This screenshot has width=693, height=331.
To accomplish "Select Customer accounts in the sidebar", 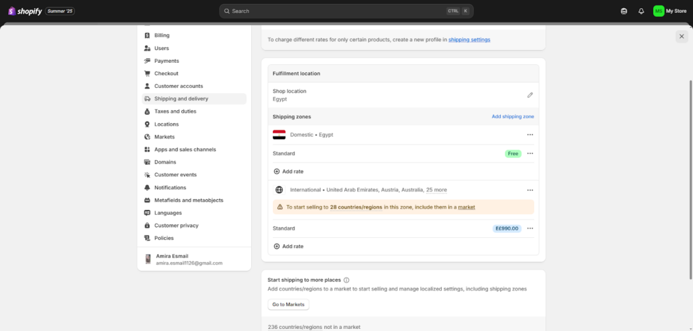I will pos(178,86).
